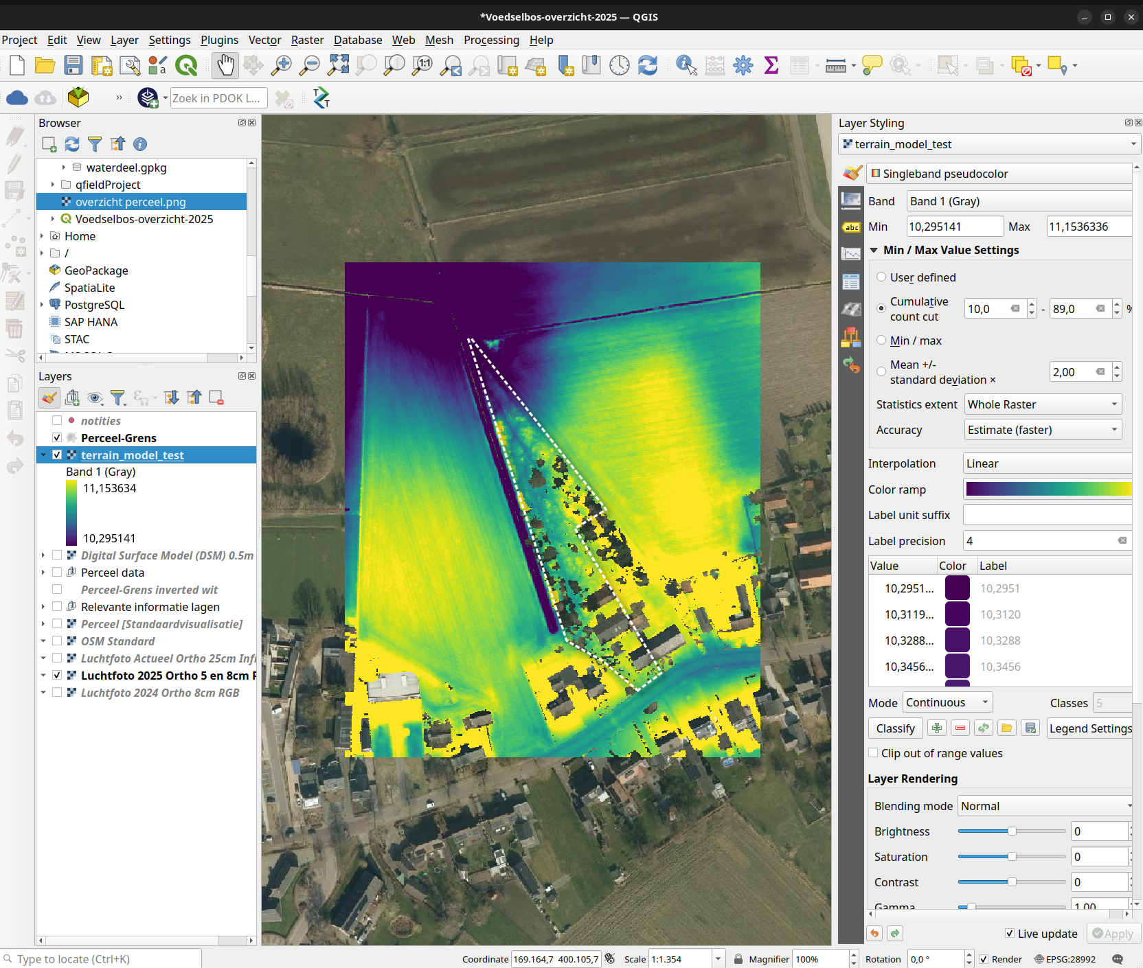
Task: Open the Raster menu
Action: (307, 40)
